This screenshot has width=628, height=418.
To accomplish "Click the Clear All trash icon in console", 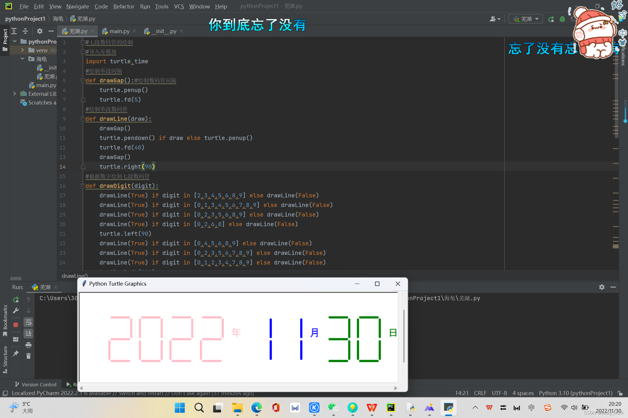I will coord(28,356).
